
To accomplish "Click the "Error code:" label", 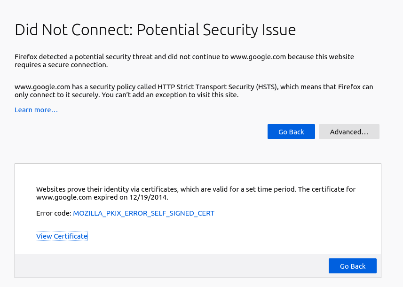I will (54, 213).
